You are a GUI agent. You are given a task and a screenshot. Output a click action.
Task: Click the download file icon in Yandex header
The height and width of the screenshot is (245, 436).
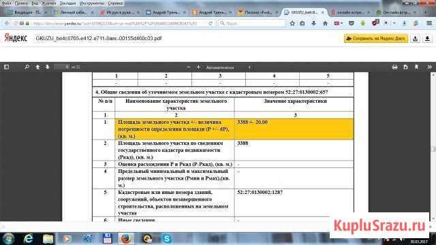(427, 39)
